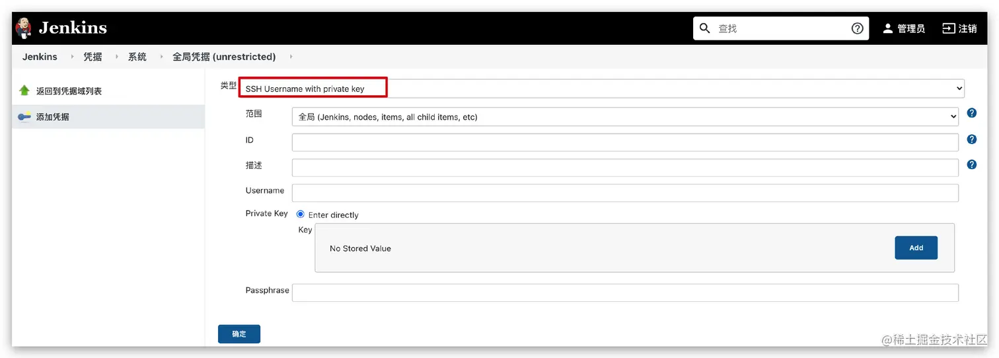The height and width of the screenshot is (358, 999).
Task: Click the No Stored Value text
Action: pyautogui.click(x=360, y=248)
